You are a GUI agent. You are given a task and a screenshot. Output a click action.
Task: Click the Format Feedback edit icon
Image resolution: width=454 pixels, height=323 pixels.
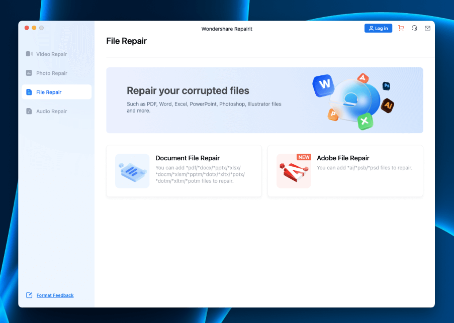tap(29, 295)
